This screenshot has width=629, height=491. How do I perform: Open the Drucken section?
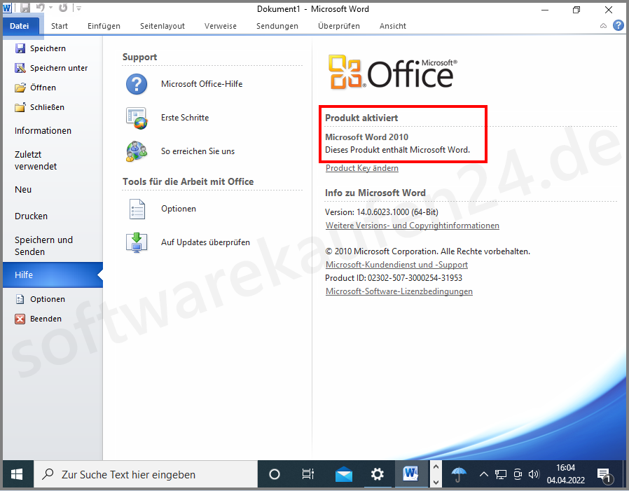pos(31,216)
